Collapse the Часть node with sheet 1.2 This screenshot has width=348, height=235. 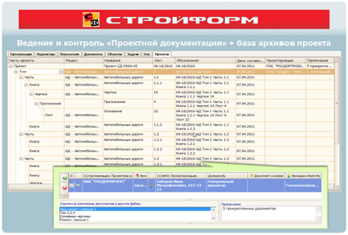20,134
